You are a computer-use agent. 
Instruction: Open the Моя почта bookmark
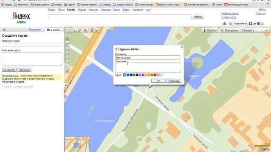click(22, 5)
